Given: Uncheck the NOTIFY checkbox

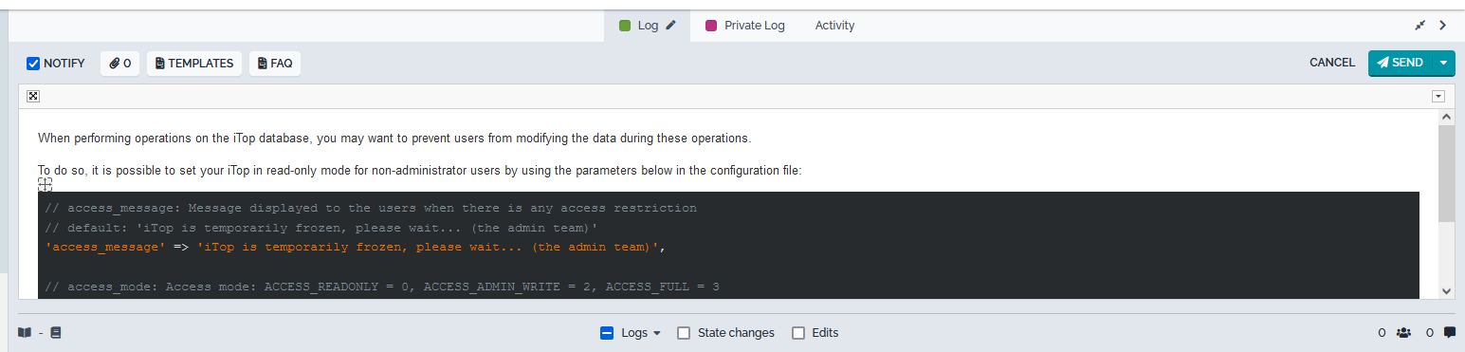Looking at the screenshot, I should pos(33,64).
